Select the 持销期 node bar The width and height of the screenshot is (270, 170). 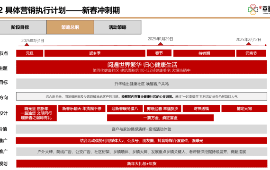[x=204, y=53]
